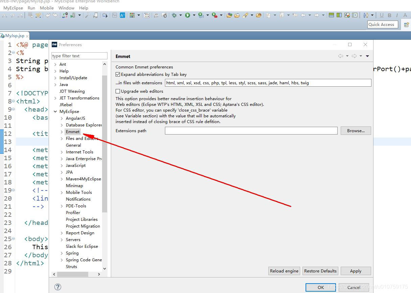
Task: Click the Preferences help question mark icon
Action: 58,287
